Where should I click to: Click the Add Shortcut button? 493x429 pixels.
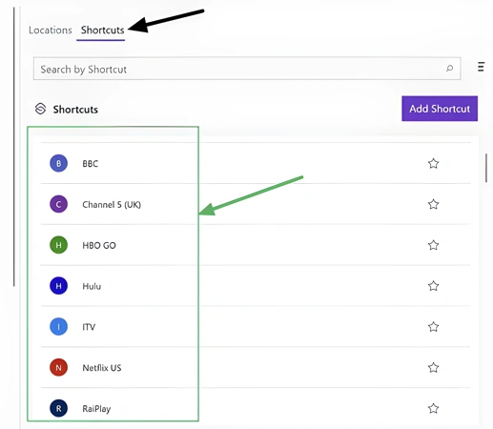tap(440, 109)
